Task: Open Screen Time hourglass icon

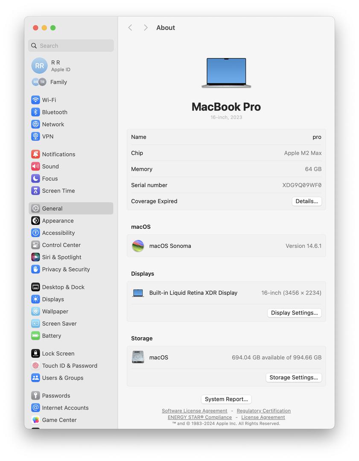Action: (x=35, y=190)
